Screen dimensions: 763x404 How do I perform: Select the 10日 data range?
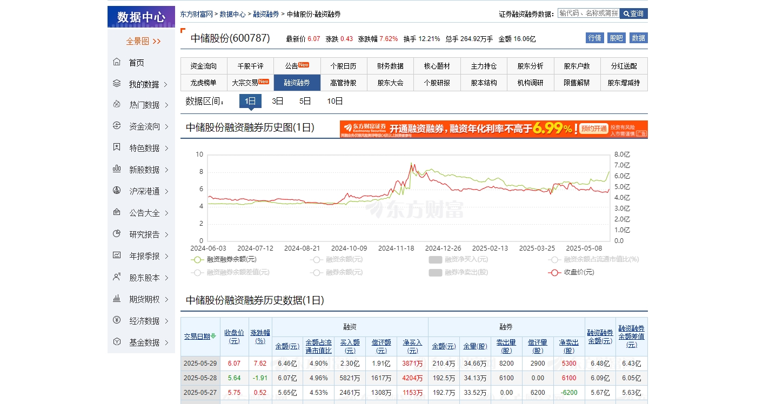coord(335,101)
